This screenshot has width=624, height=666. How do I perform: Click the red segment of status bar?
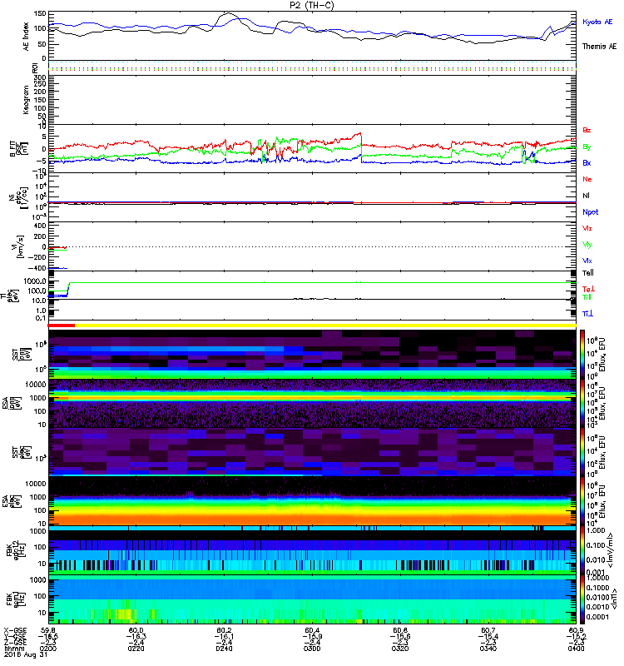click(x=62, y=326)
